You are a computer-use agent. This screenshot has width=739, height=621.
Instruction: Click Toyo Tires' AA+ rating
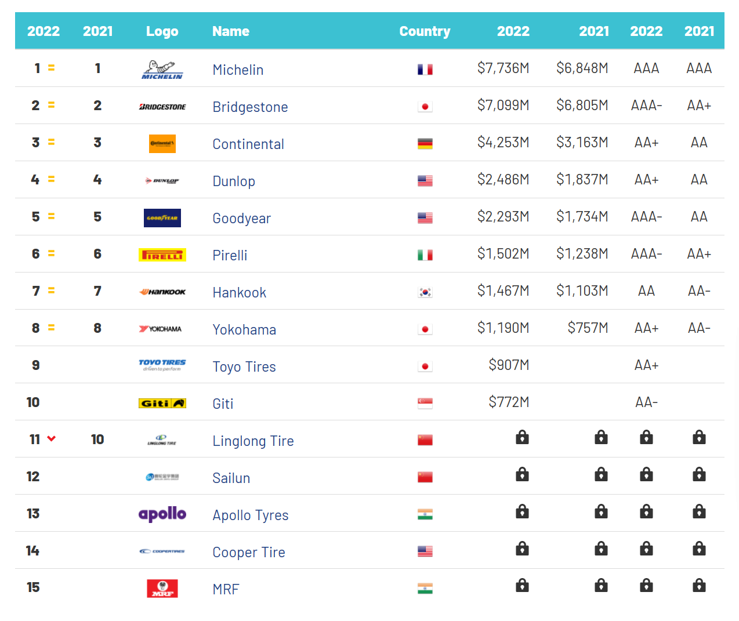pyautogui.click(x=646, y=365)
